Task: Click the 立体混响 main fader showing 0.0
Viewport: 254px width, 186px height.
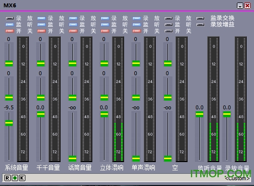Action: (104, 114)
